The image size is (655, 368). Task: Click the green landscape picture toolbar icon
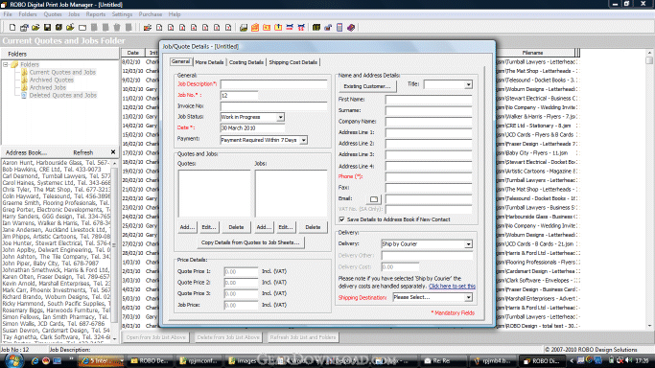click(244, 28)
